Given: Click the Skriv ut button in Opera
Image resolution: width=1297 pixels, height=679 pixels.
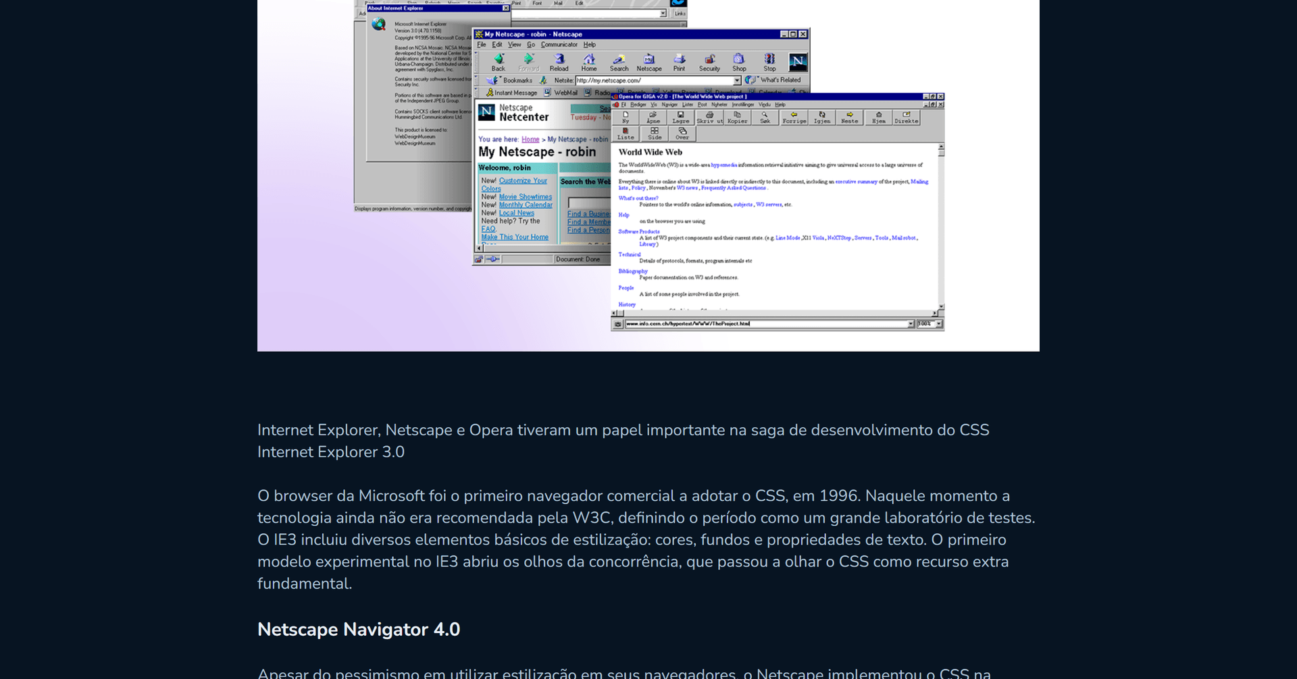Looking at the screenshot, I should 709,117.
